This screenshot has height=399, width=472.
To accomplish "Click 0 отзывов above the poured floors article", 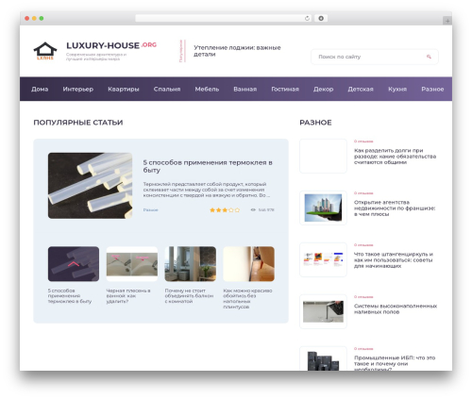I will (x=363, y=297).
